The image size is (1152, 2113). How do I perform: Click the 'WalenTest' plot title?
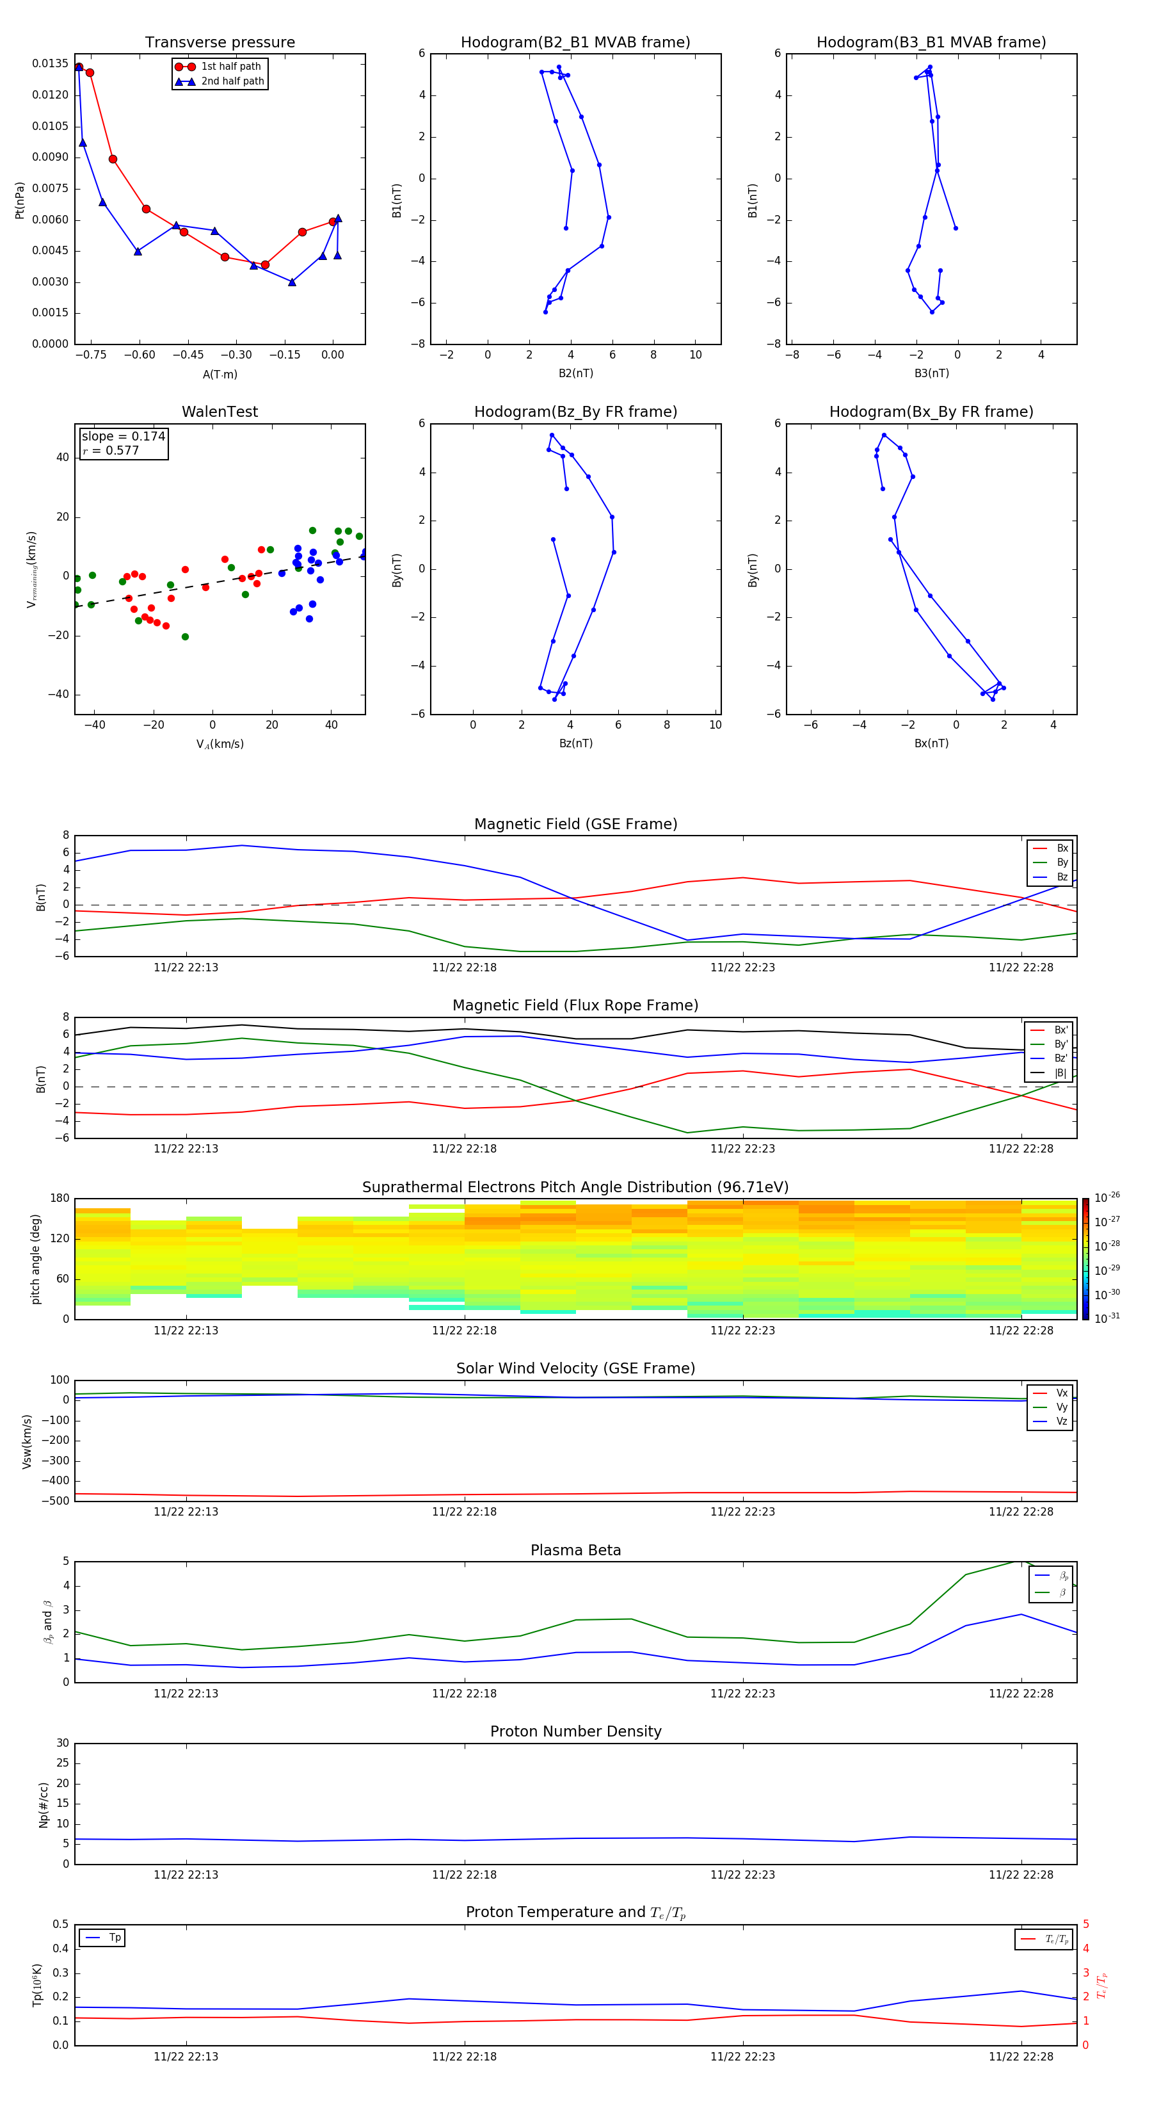point(220,412)
